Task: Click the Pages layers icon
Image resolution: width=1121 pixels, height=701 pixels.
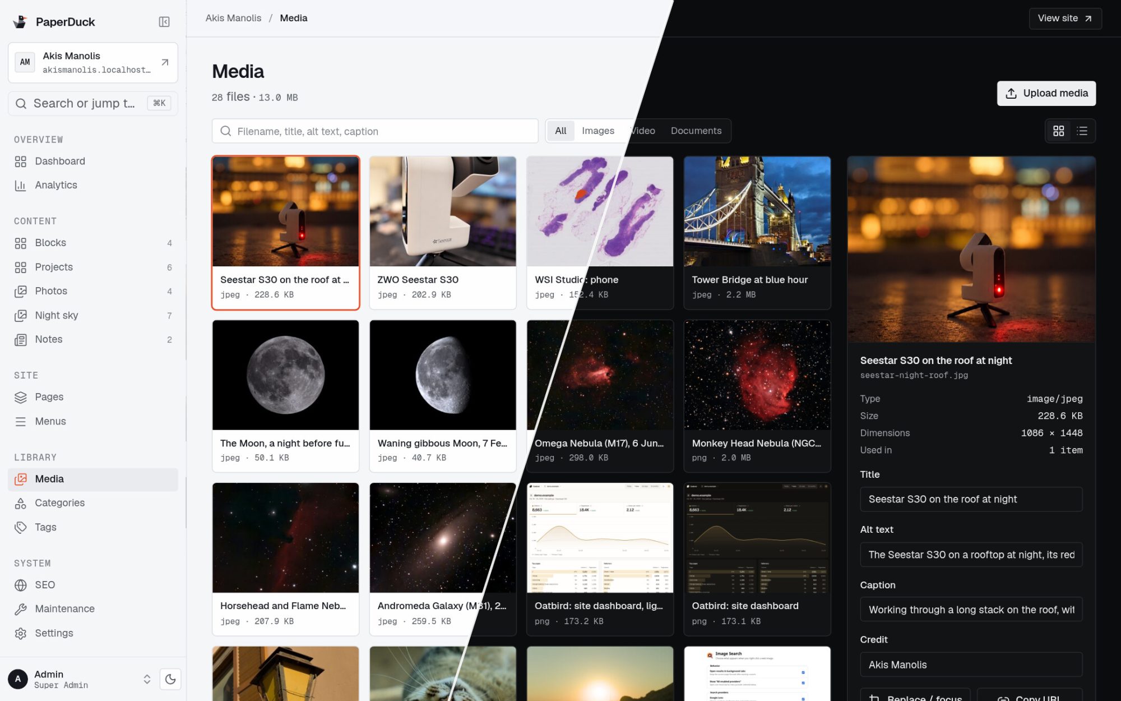Action: [21, 397]
